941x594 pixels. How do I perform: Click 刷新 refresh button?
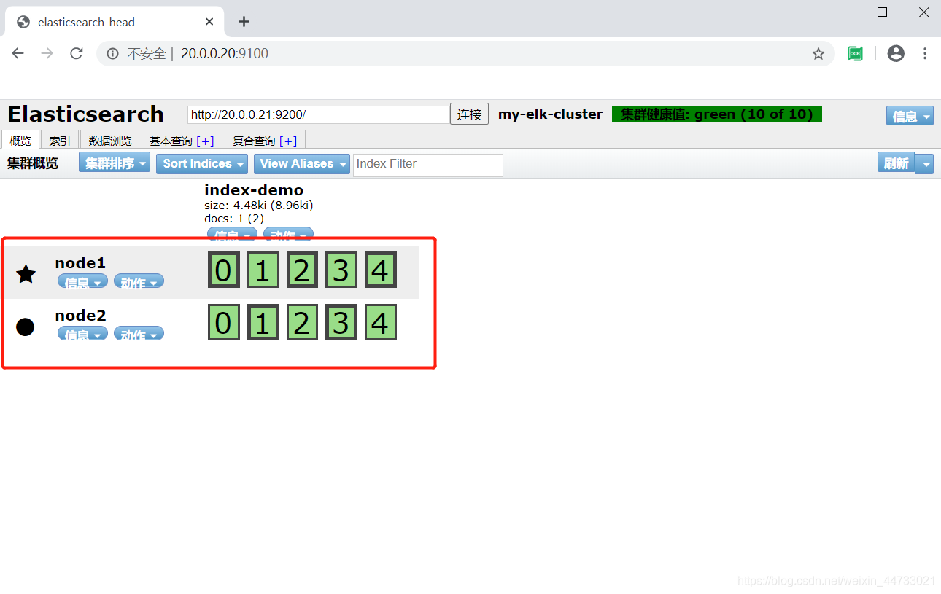click(897, 163)
